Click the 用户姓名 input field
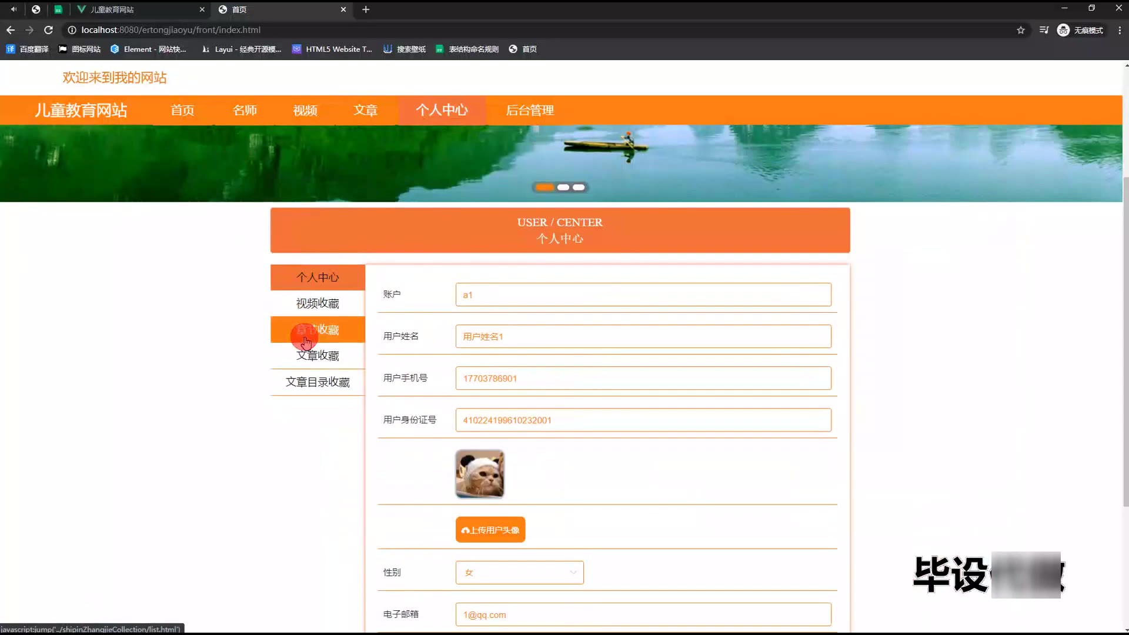Viewport: 1129px width, 635px height. tap(643, 336)
